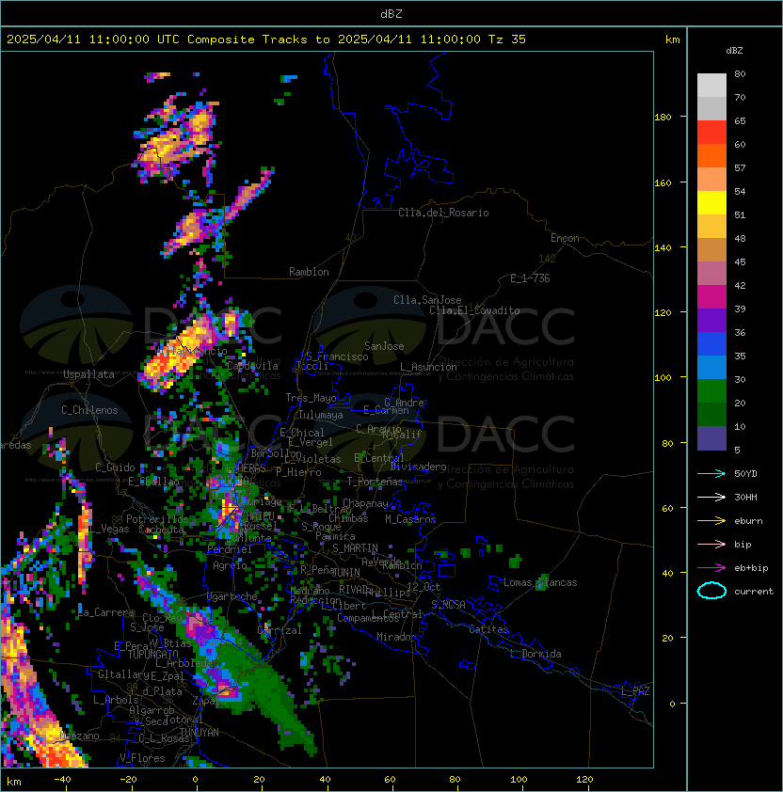Viewport: 783px width, 792px height.
Task: Select the green 20-30 dBZ legend swatch
Action: (x=711, y=391)
